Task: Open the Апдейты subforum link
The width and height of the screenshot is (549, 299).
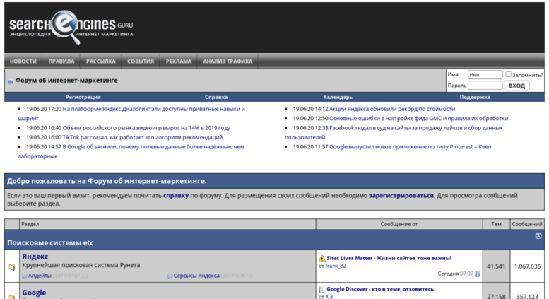Action: point(40,276)
